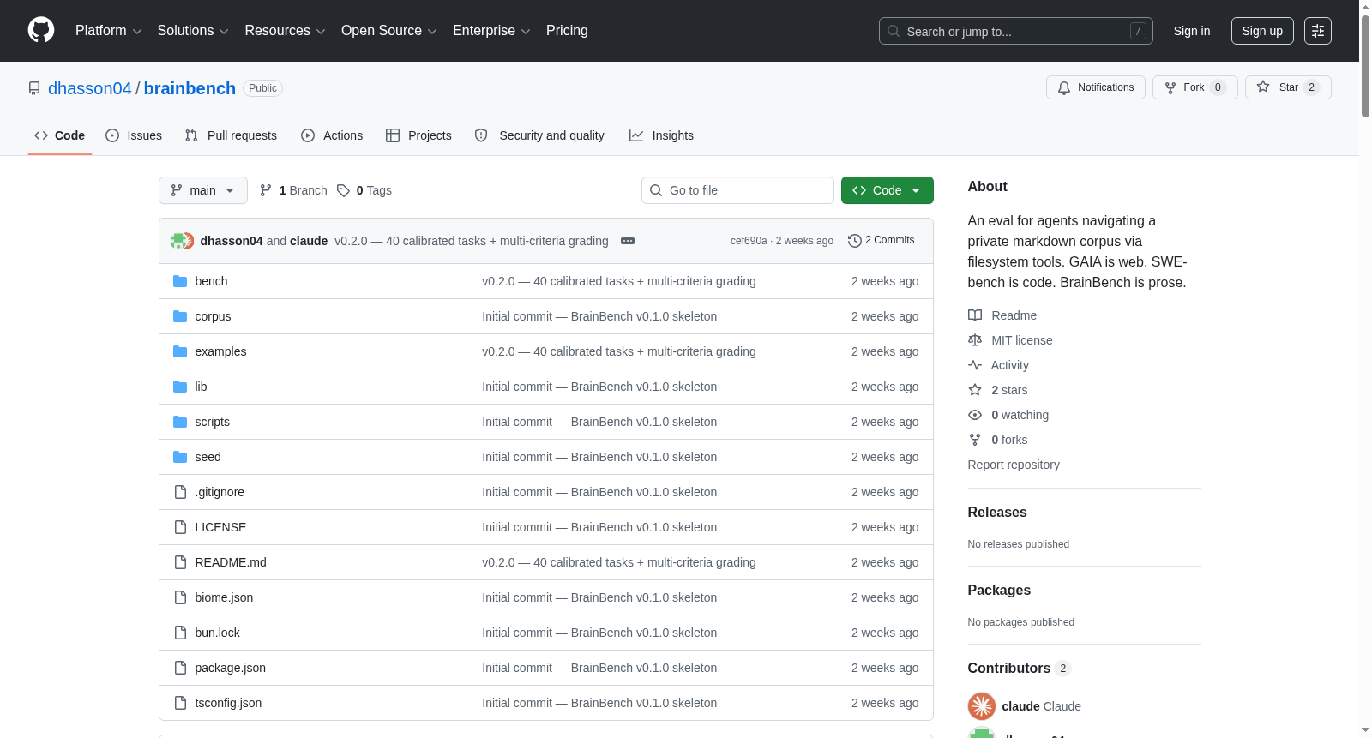This screenshot has height=738, width=1372.
Task: Switch to the Projects tab
Action: point(418,135)
